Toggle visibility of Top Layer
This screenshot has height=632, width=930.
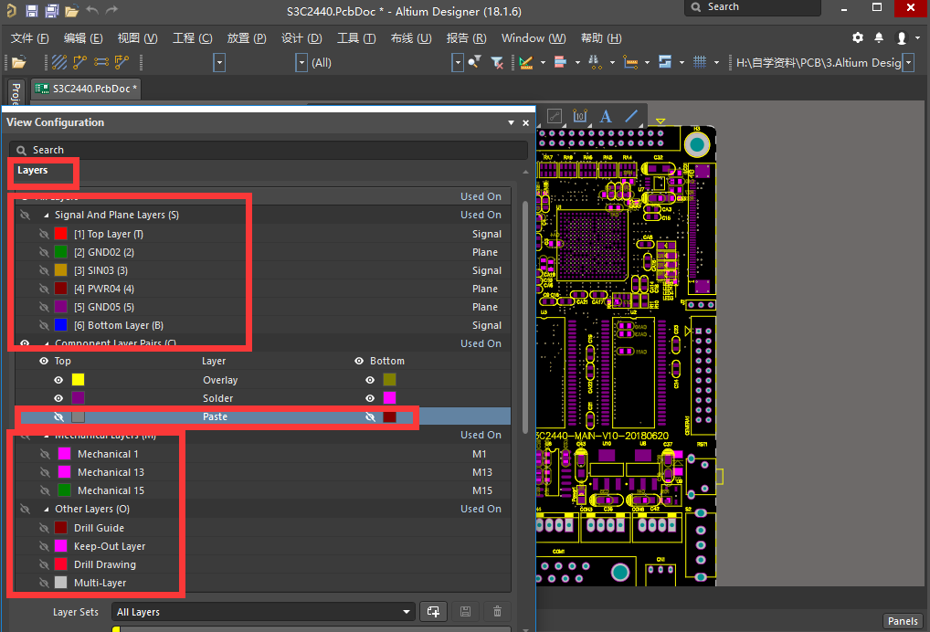click(x=44, y=234)
